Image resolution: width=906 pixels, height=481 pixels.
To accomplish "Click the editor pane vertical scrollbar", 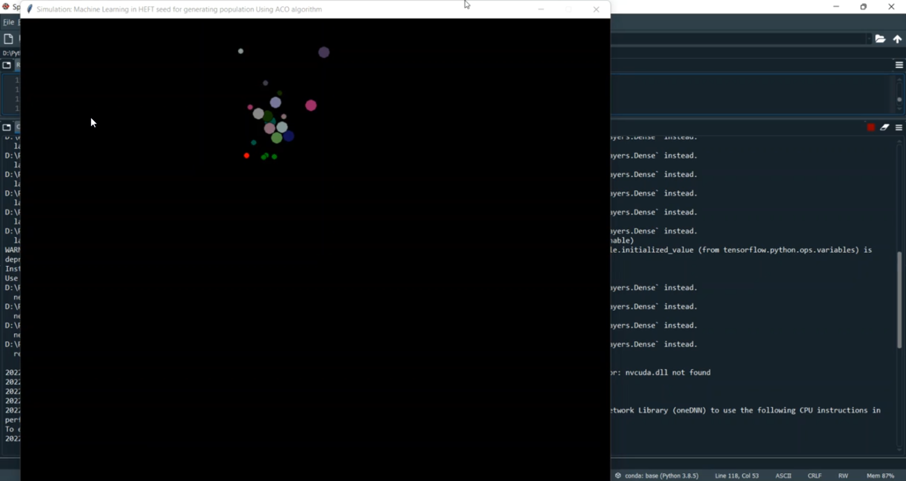I will coord(899,94).
